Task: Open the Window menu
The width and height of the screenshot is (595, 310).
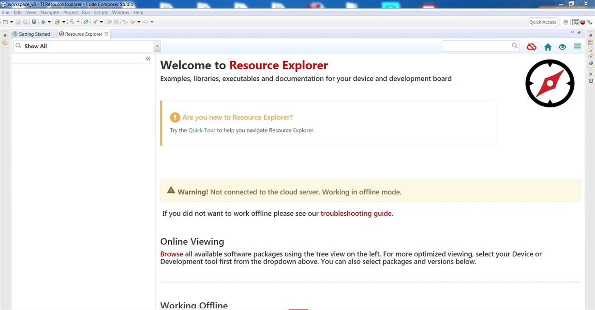Action: click(120, 13)
